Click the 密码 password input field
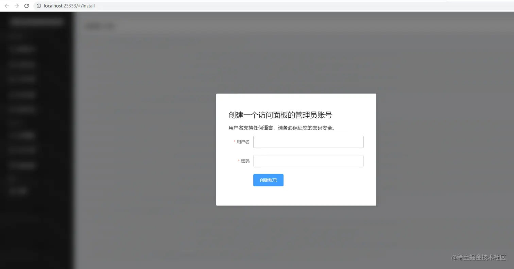 (308, 161)
